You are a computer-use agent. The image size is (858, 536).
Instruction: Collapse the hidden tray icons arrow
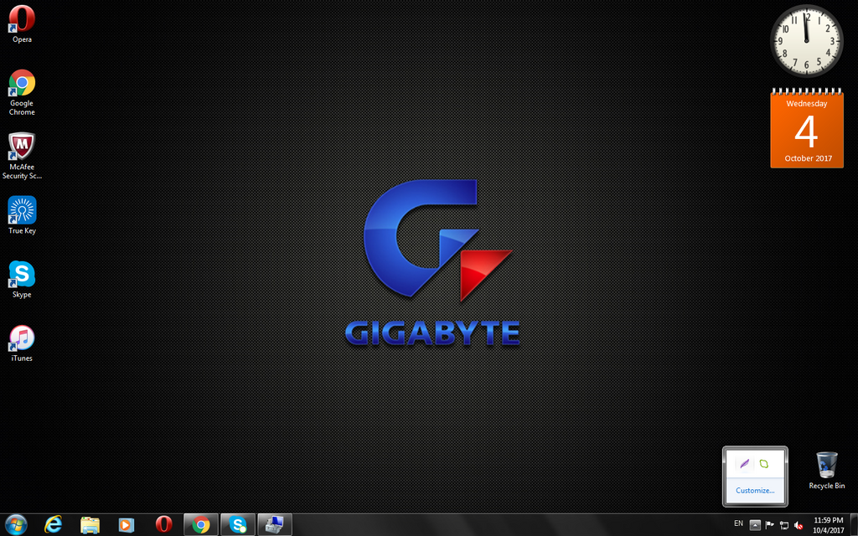pos(755,525)
